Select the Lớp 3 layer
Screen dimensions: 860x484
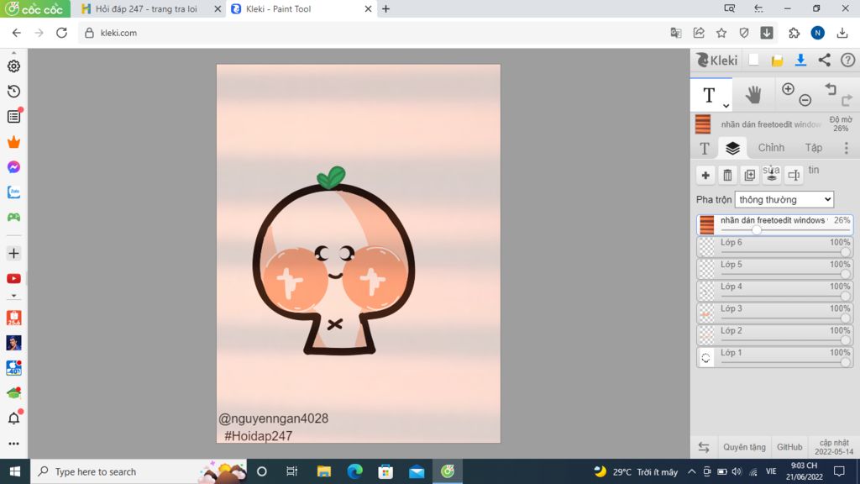click(774, 313)
